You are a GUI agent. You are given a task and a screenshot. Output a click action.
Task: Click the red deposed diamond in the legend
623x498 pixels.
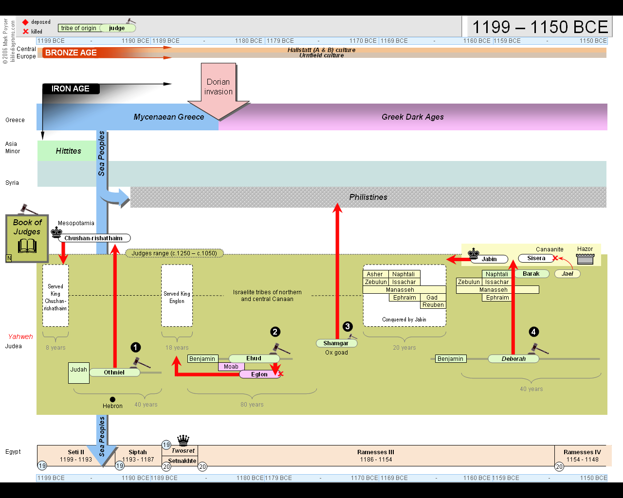(x=25, y=22)
